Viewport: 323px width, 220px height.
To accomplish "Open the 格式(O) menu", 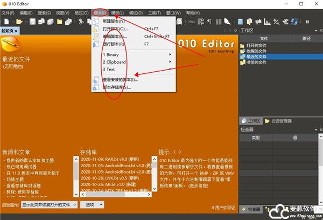I will [x=81, y=13].
